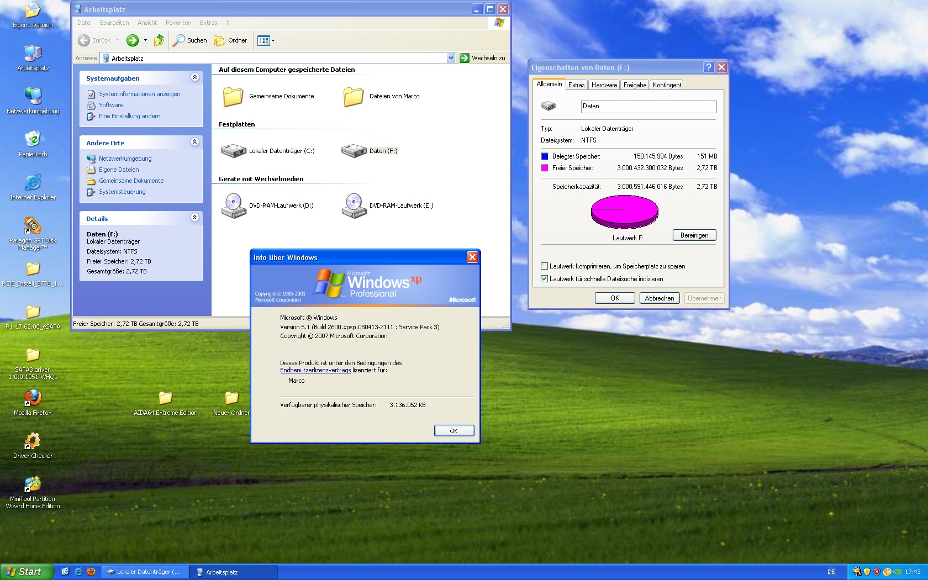
Task: Open the Windows Start menu
Action: tap(27, 572)
